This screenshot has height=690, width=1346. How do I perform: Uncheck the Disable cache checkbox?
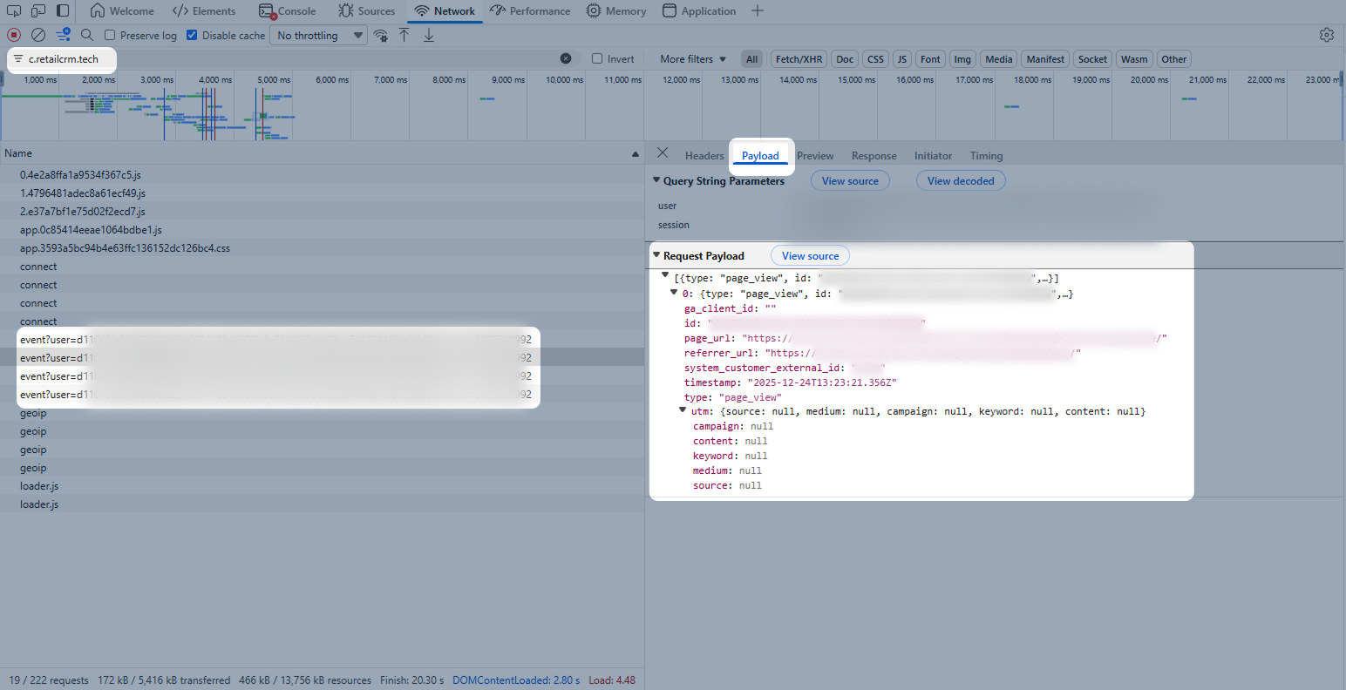tap(192, 36)
